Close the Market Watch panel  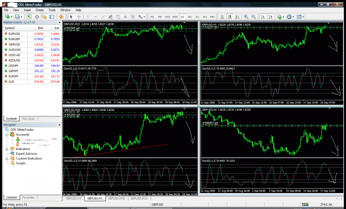[x=59, y=23]
